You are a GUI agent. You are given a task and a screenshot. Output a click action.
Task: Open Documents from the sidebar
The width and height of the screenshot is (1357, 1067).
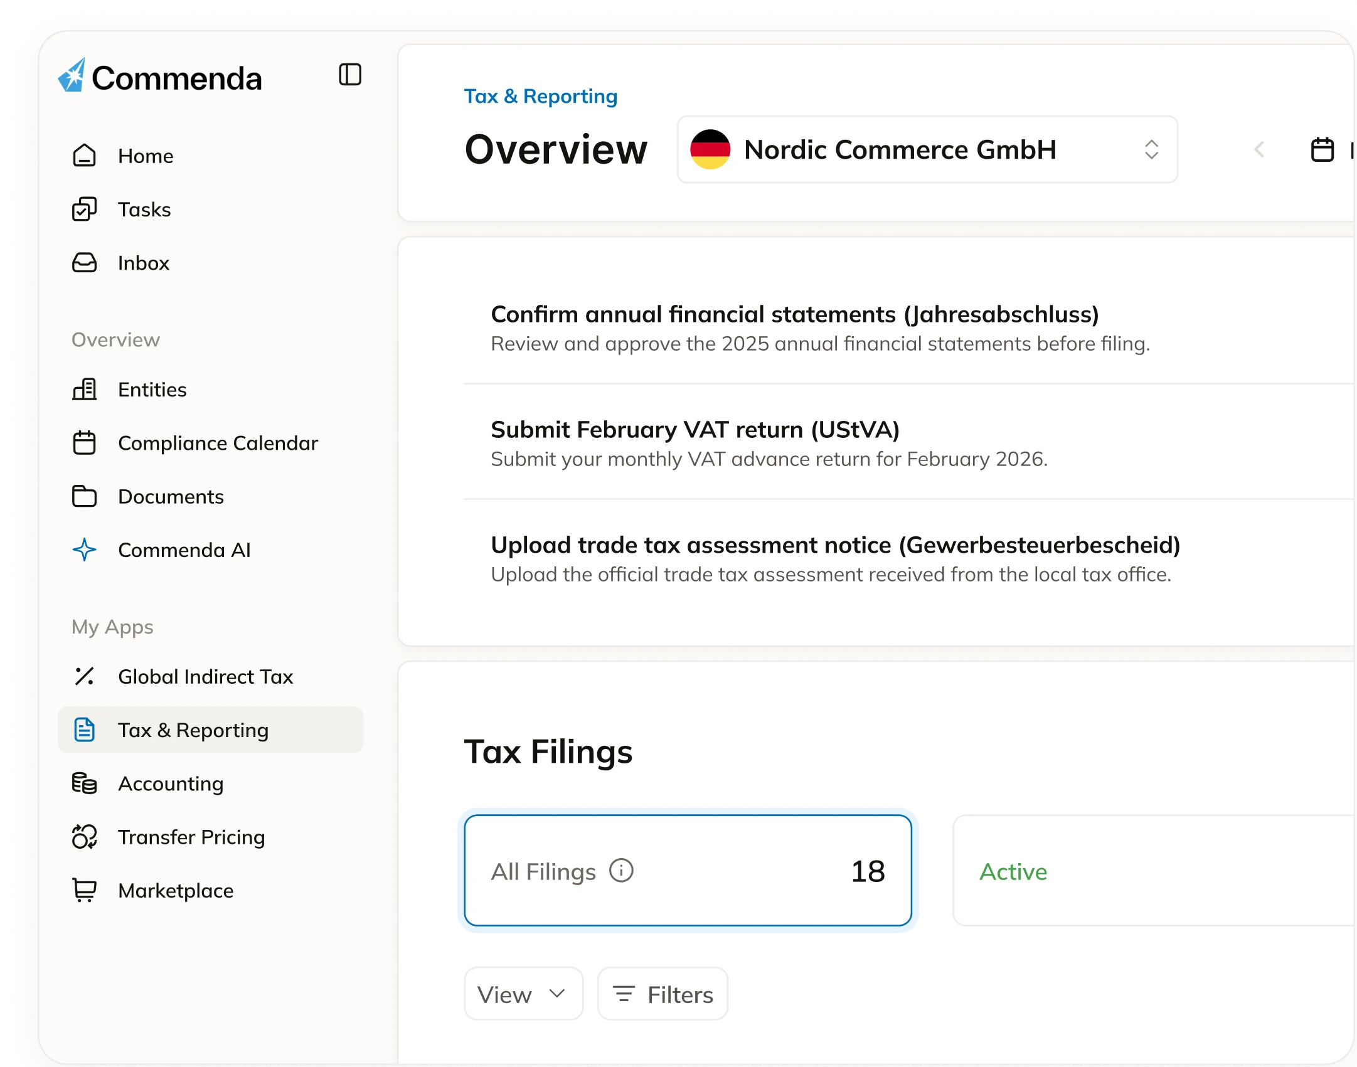[x=210, y=496]
